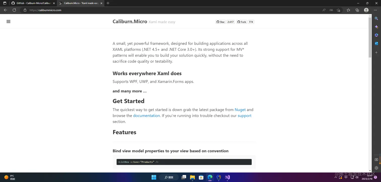Open the Copilot sparkle sidebar icon
The height and width of the screenshot is (182, 381).
[376, 27]
